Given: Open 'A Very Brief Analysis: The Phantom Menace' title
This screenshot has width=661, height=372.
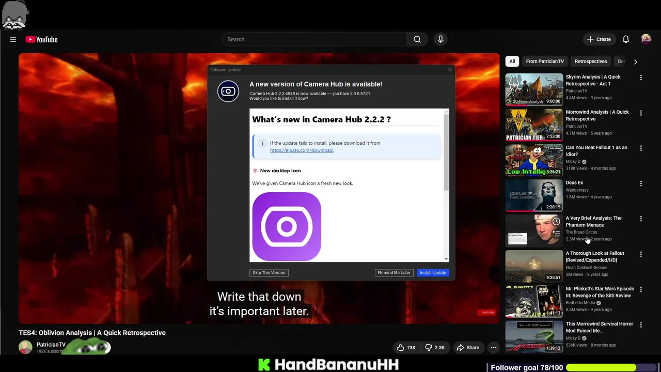Looking at the screenshot, I should click(593, 222).
